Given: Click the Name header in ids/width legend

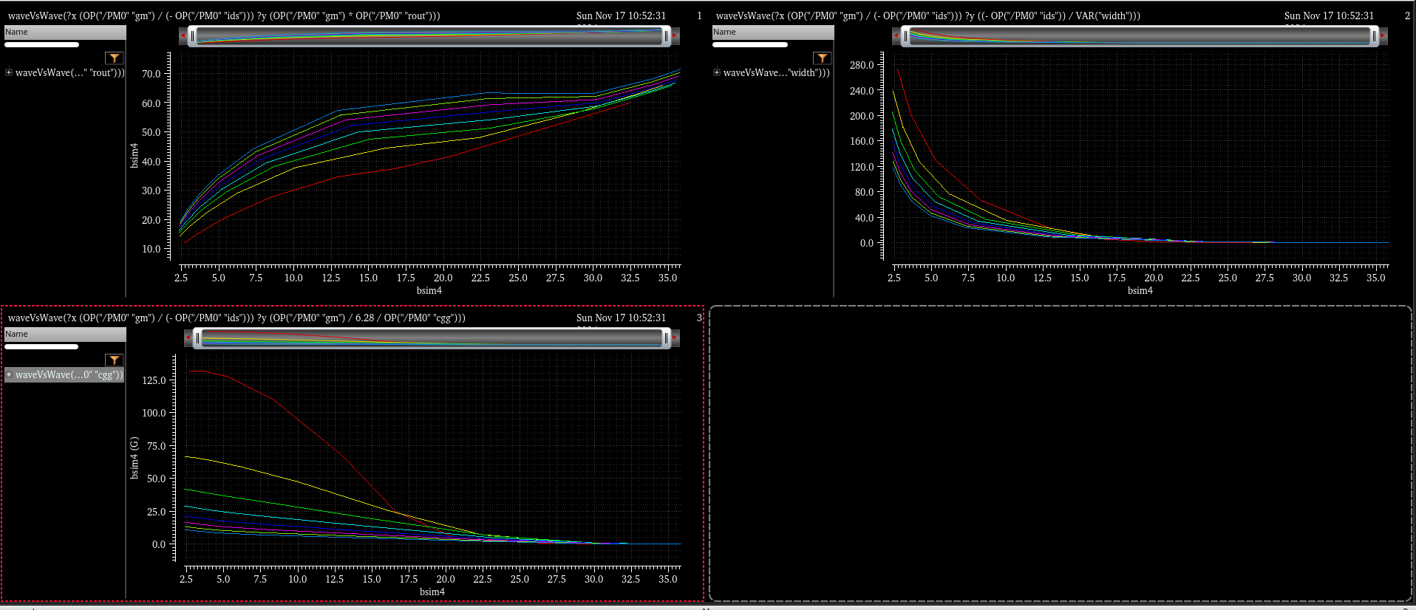Looking at the screenshot, I should (773, 32).
